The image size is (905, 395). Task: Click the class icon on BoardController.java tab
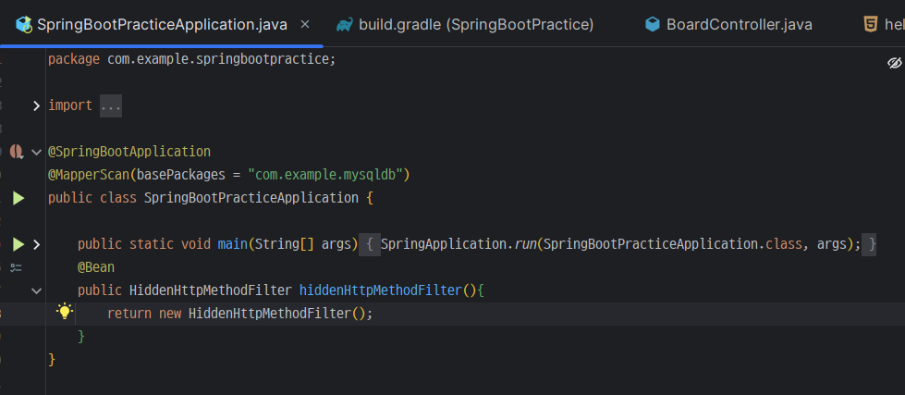[x=653, y=24]
